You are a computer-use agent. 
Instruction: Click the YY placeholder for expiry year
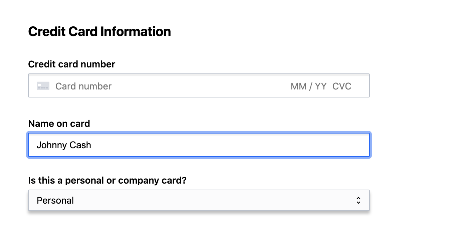click(320, 86)
